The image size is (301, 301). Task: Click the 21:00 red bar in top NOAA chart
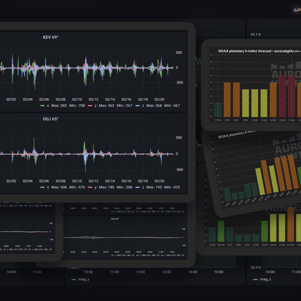[x=282, y=96]
